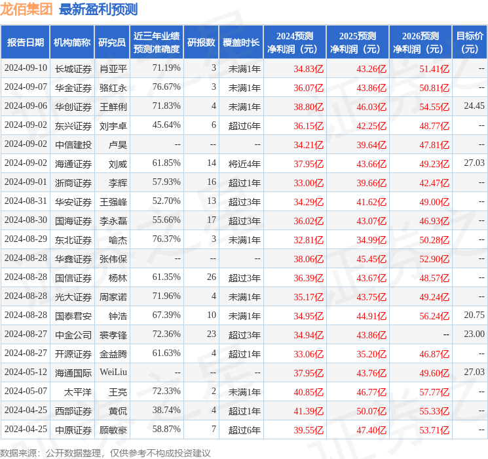This screenshot has width=488, height=459.
Task: Click 2024 profit value 41.39亿
Action: [309, 411]
